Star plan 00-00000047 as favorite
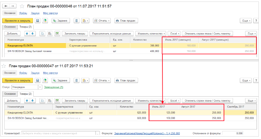Screen dimensions: 261x139 pyautogui.click(x=4, y=66)
